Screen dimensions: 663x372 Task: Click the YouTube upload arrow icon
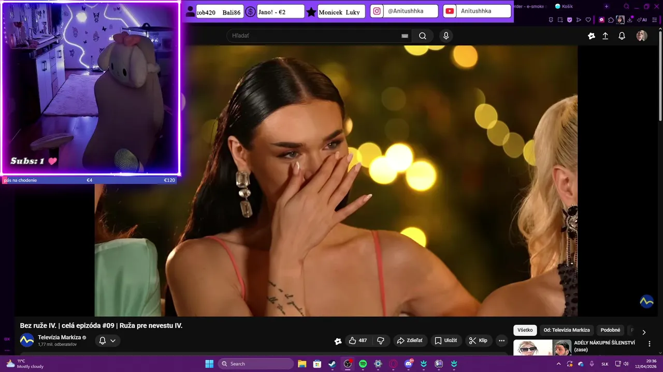point(605,36)
